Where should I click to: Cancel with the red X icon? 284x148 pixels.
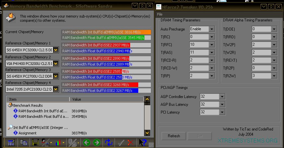(130, 142)
